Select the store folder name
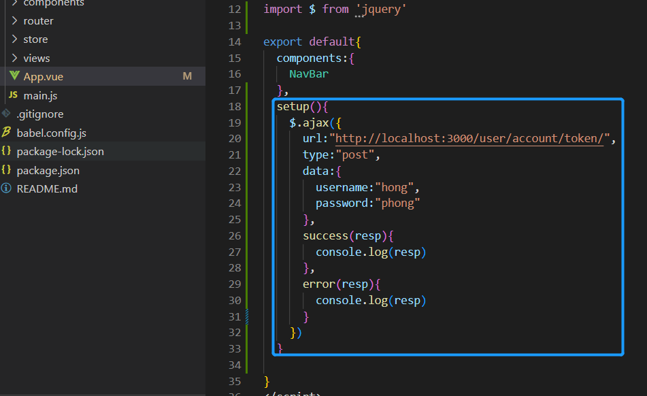 [35, 39]
